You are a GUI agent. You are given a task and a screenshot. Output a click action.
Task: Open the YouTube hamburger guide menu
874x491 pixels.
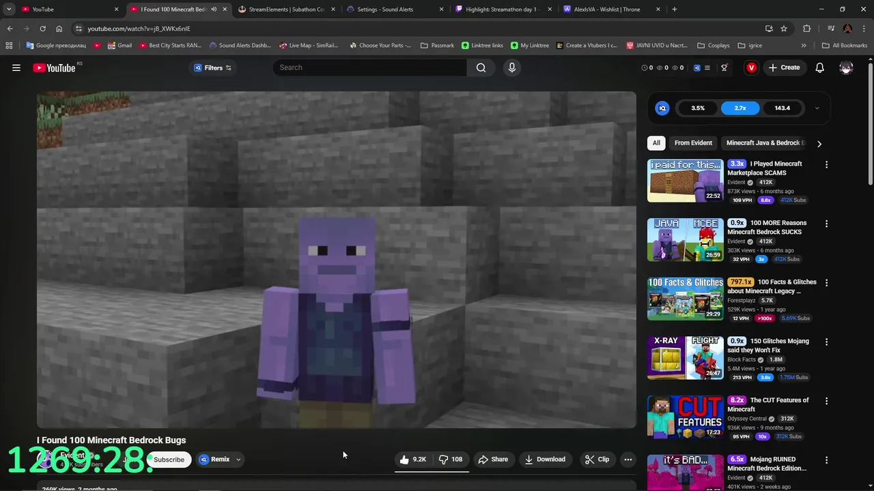[16, 68]
